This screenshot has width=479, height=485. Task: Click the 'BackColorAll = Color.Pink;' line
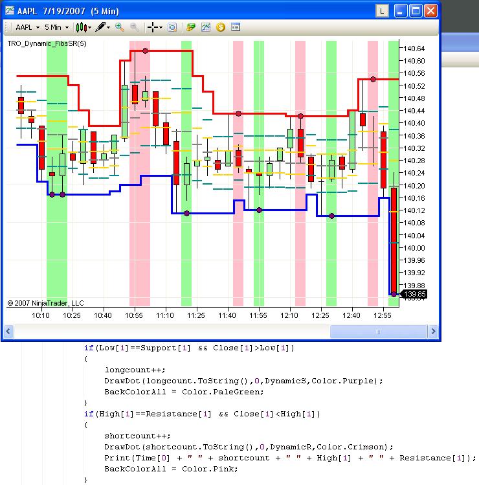click(171, 469)
